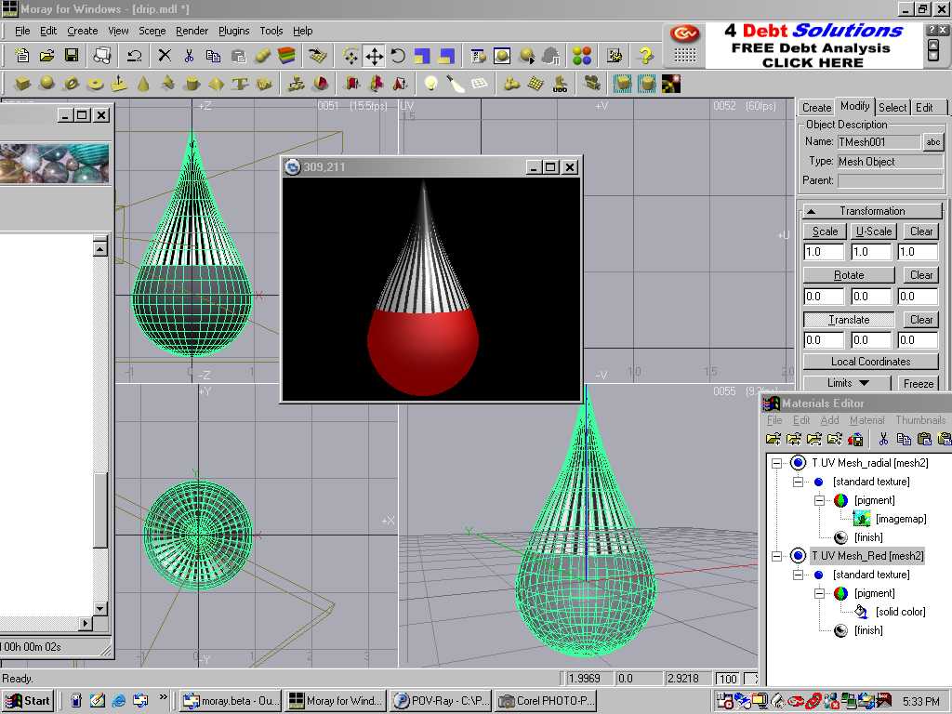Screen dimensions: 952x714
Task: Select the solid color pigment node
Action: 900,612
